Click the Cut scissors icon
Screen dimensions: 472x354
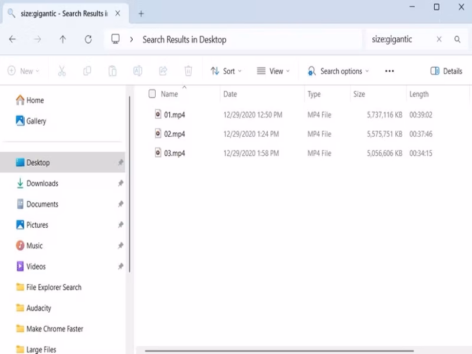point(62,71)
